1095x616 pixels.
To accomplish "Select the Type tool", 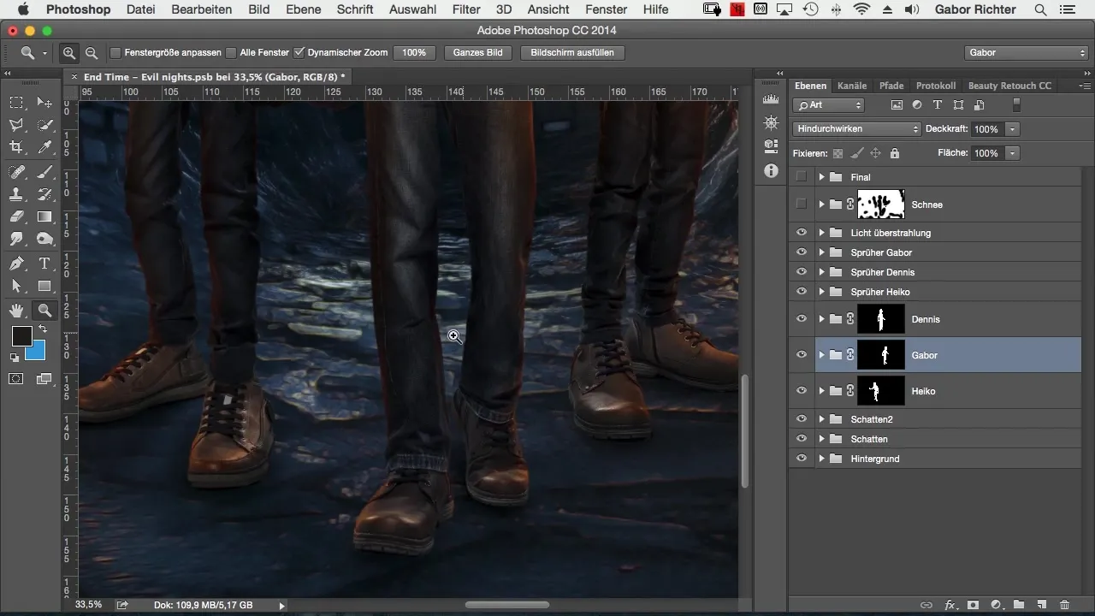I will tap(45, 264).
